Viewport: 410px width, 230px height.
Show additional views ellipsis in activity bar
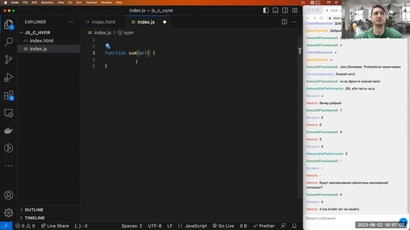[x=8, y=165]
